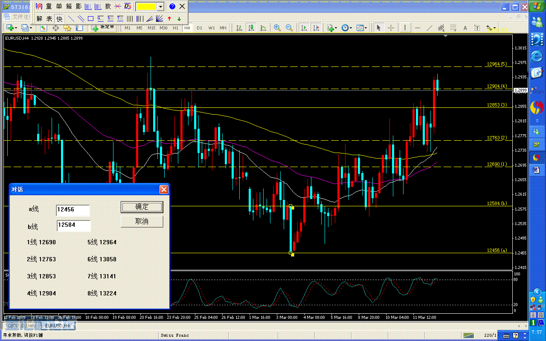Select the fan lines drawing tool

pyautogui.click(x=160, y=19)
